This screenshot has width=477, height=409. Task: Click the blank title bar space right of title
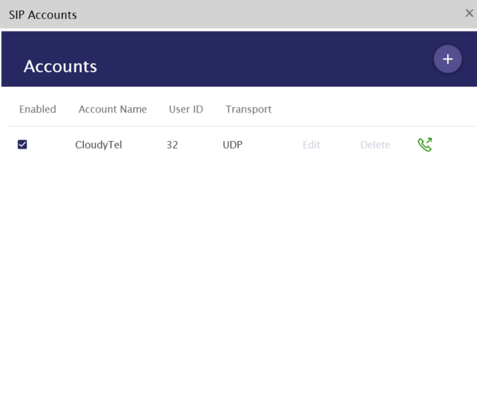[263, 15]
